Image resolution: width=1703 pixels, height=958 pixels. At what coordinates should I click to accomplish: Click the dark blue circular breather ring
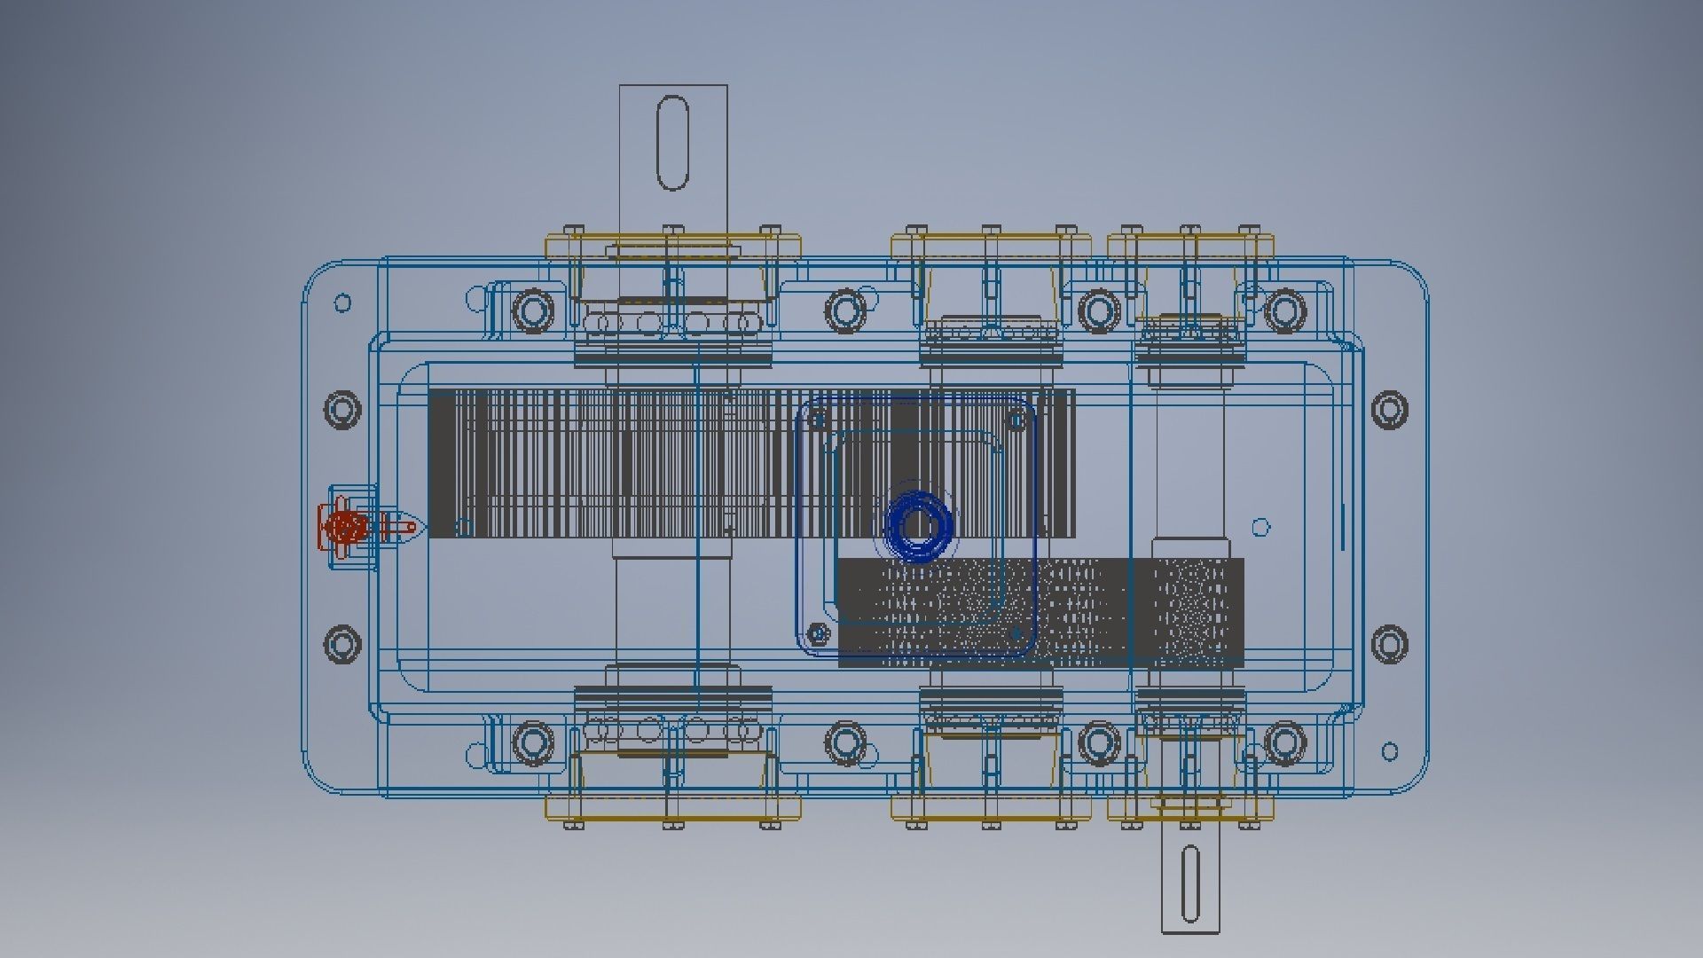click(x=920, y=526)
